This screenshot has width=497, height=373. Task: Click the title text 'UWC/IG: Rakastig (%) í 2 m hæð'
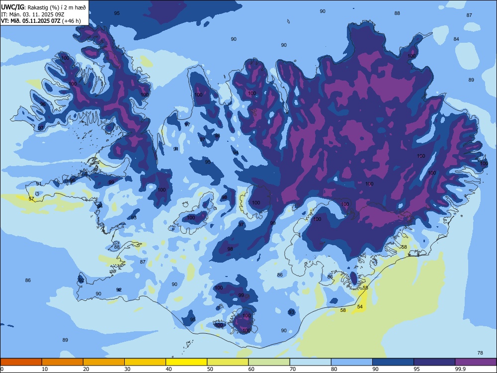(43, 7)
